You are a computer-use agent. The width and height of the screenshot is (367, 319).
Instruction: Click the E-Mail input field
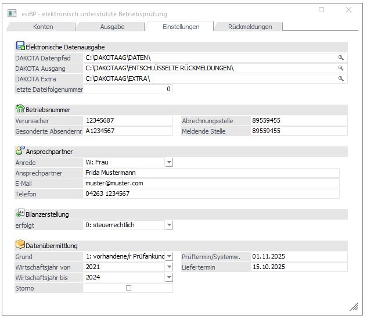point(211,183)
